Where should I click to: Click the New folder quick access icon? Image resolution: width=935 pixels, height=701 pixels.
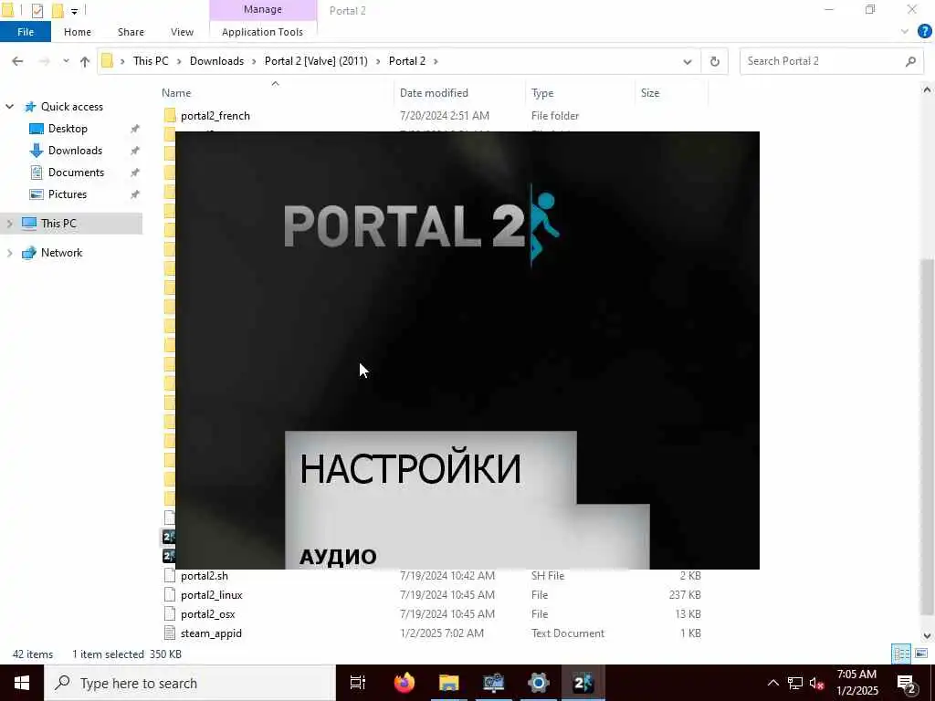58,10
